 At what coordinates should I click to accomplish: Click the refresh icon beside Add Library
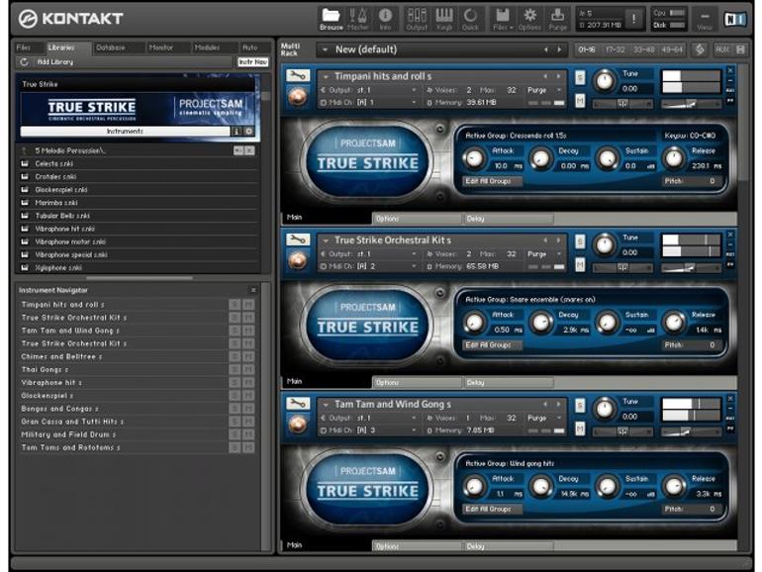click(24, 62)
